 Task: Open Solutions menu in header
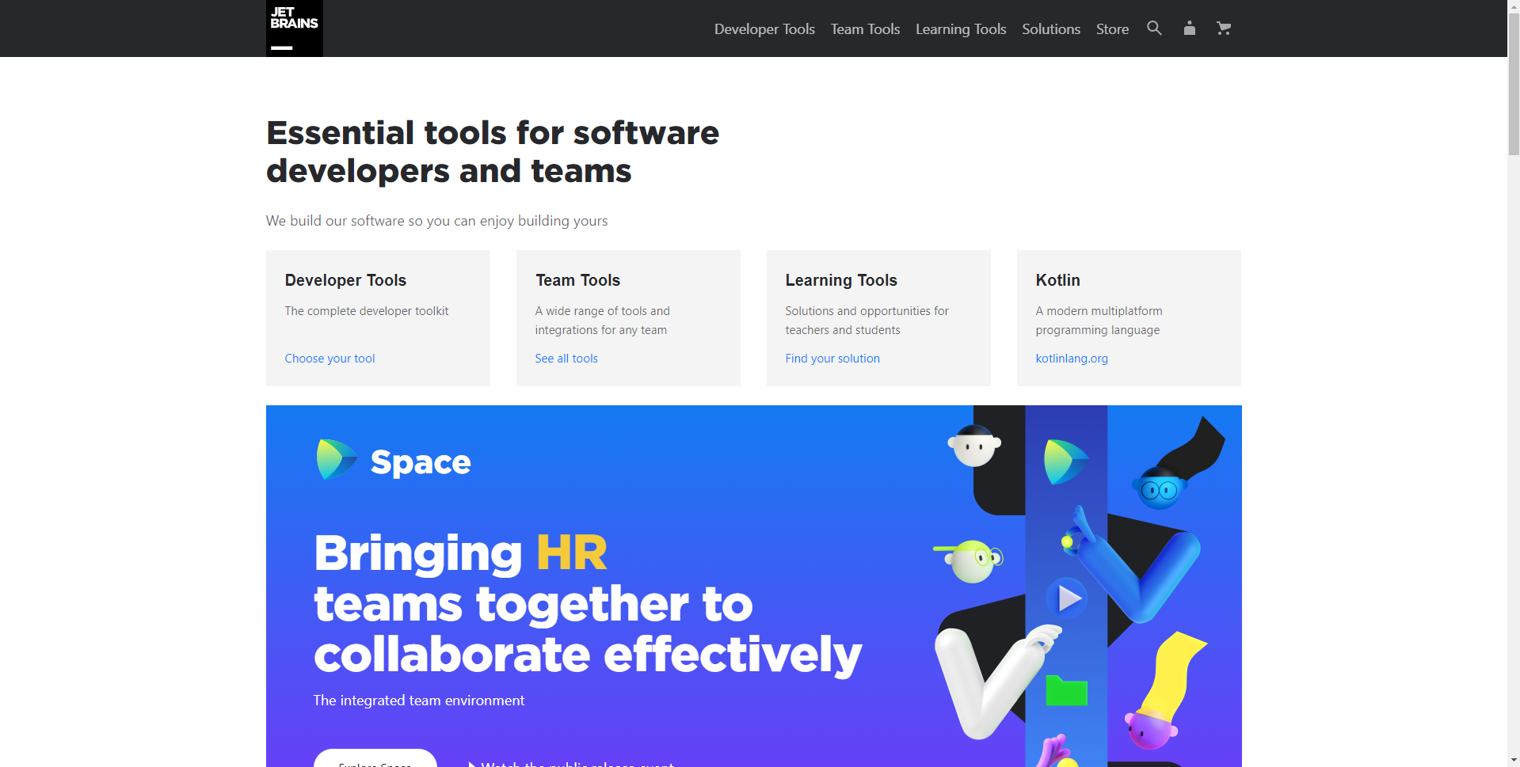click(1050, 29)
